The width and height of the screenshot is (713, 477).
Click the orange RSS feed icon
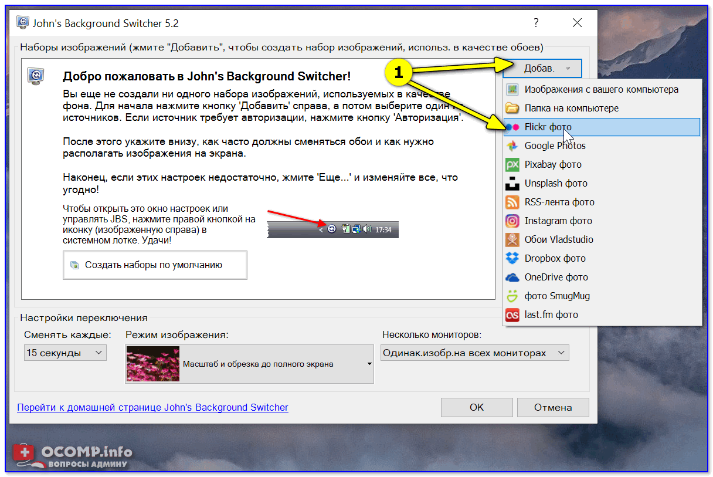pos(512,202)
